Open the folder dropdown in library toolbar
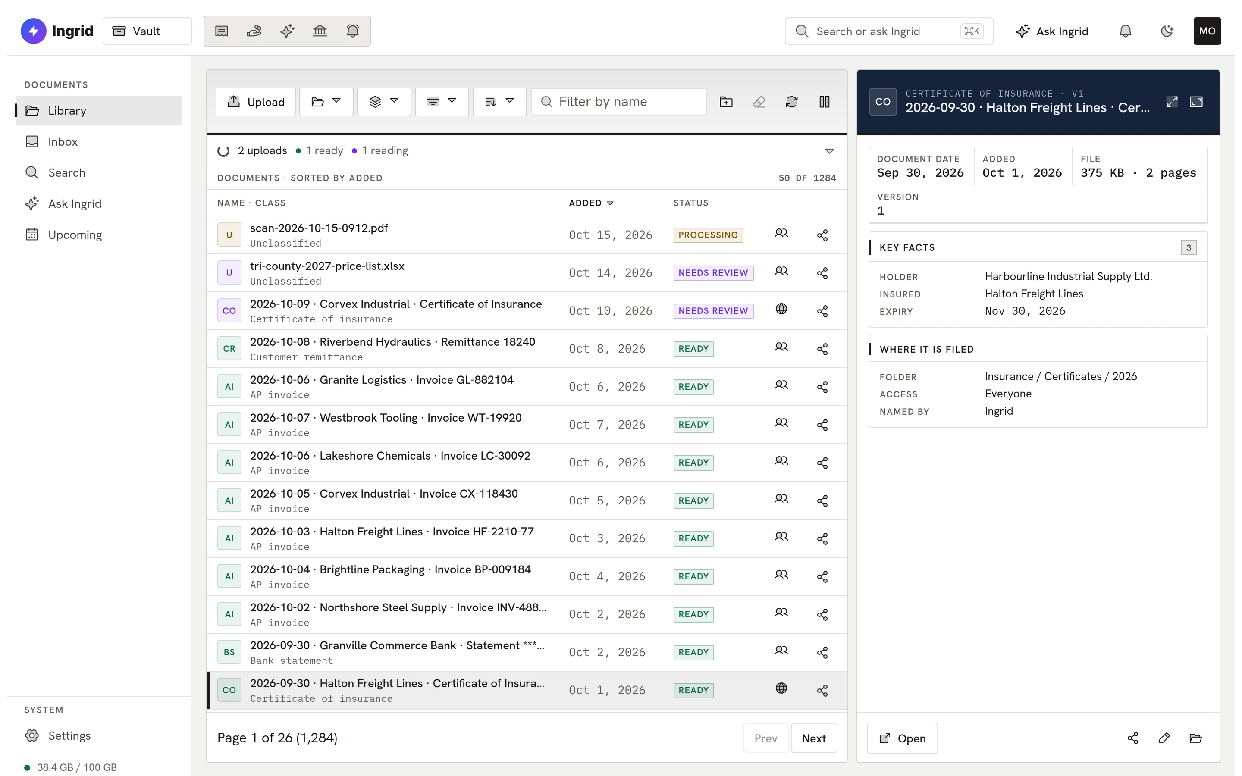The image size is (1242, 776). click(x=326, y=102)
